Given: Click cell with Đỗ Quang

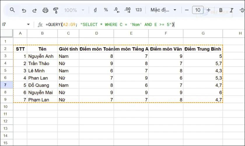Looking at the screenshot, I should point(42,85).
